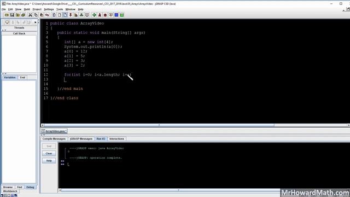Open the View menu
Image resolution: width=350 pixels, height=197 pixels.
(x=18, y=9)
